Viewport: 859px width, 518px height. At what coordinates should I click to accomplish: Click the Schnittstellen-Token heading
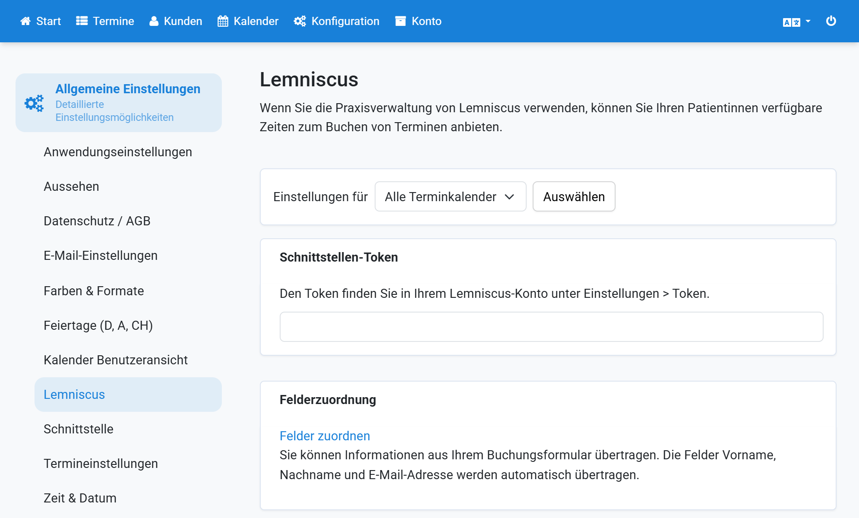click(339, 257)
